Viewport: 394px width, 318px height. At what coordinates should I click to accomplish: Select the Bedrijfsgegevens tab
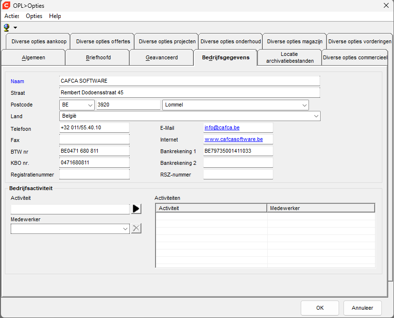[225, 57]
